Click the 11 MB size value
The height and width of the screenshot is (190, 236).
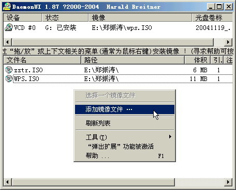[x=199, y=79]
